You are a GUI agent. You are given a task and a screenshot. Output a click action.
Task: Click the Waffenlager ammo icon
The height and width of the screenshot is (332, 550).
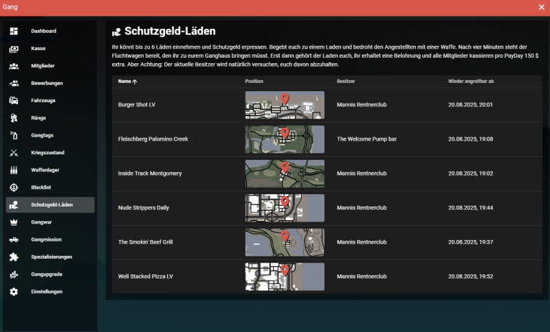[x=14, y=170]
